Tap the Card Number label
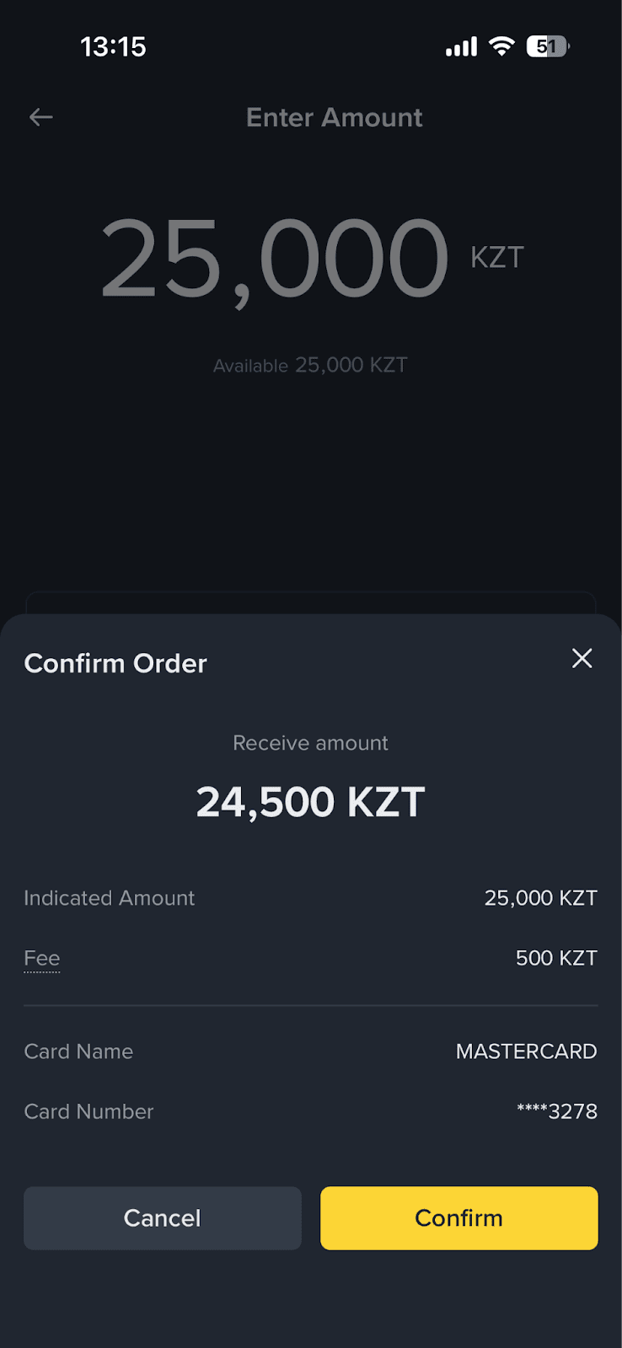Screen dimensions: 622x1348 (89, 1112)
